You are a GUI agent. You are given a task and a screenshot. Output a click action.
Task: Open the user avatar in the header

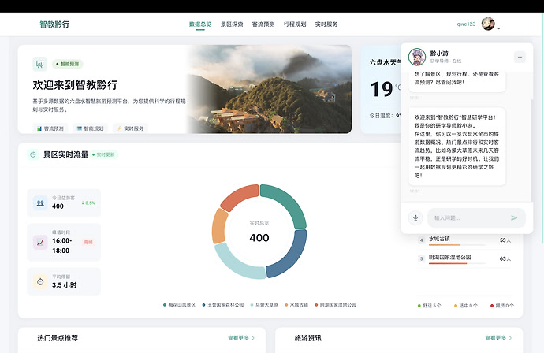coord(488,24)
